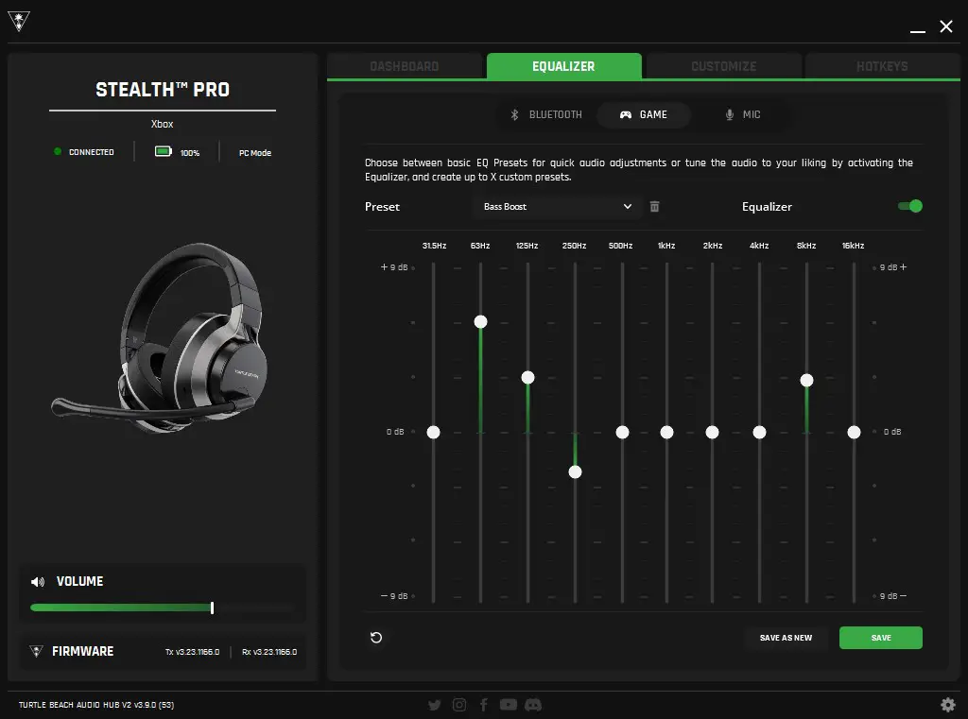Click the Turtle Beach logo at top left
Screen dimensions: 968x719
coord(19,22)
